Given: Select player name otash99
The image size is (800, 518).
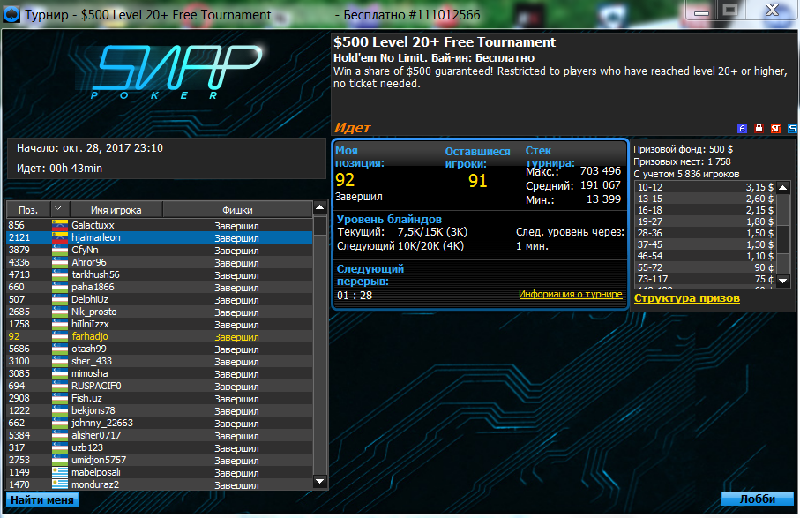Looking at the screenshot, I should (x=89, y=349).
